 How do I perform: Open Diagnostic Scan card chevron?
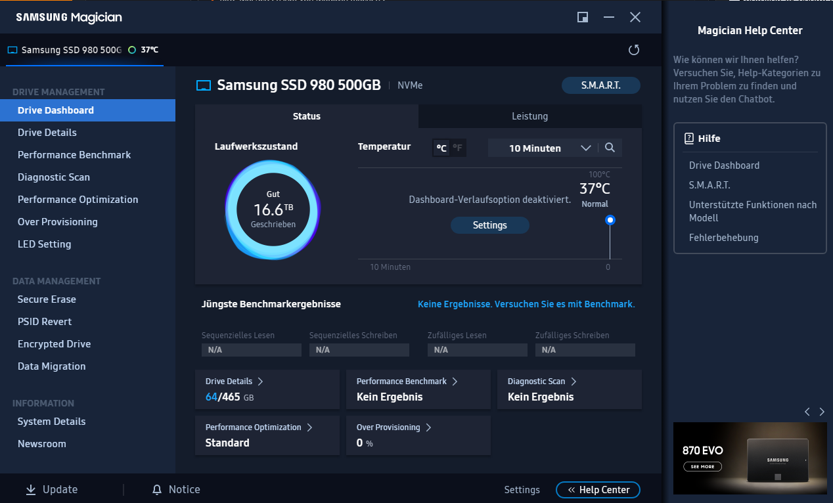(573, 381)
